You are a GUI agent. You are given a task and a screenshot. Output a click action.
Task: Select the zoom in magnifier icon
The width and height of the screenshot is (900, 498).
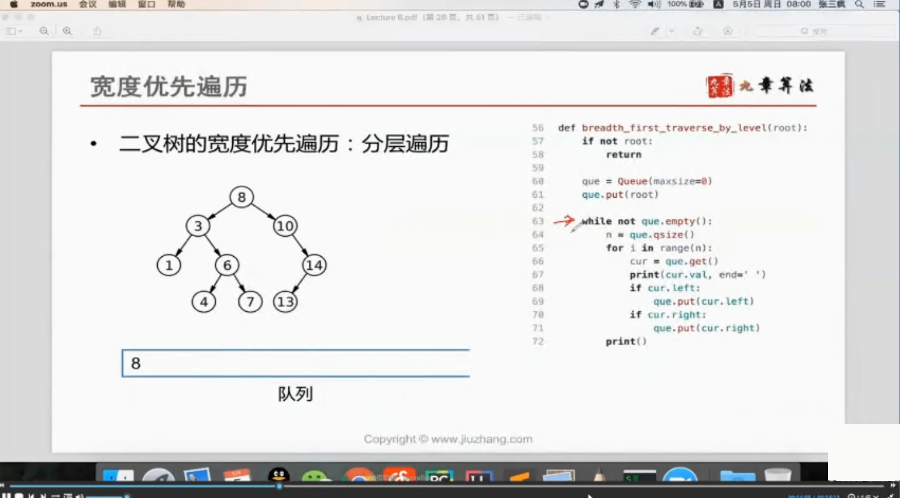[67, 31]
